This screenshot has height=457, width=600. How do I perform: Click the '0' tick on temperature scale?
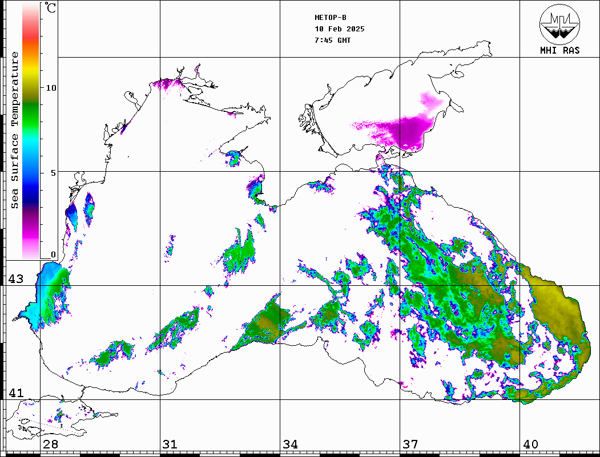53,254
